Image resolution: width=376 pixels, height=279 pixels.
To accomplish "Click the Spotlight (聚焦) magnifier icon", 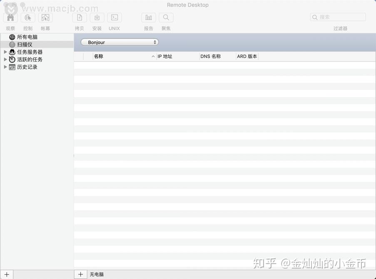I will (166, 17).
